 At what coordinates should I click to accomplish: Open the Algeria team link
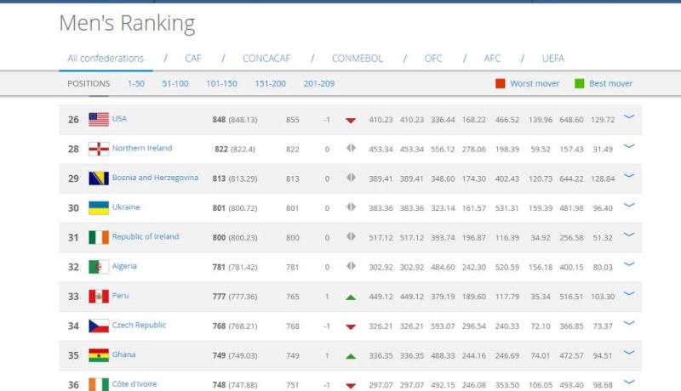click(x=124, y=266)
